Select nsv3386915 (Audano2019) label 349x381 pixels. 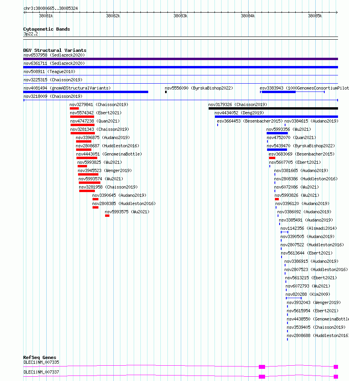pos(311,262)
